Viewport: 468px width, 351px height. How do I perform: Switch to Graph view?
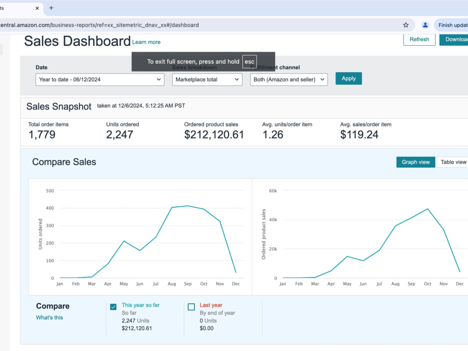coord(416,162)
